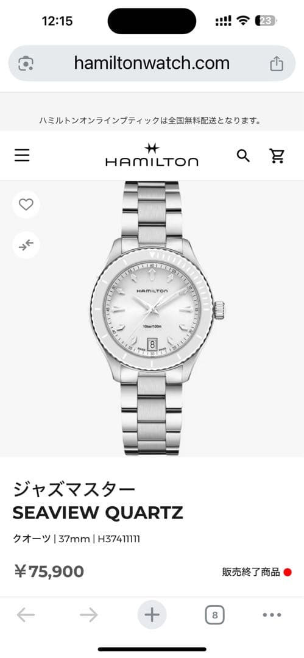
Task: Open a new tab with plus button
Action: pyautogui.click(x=152, y=615)
